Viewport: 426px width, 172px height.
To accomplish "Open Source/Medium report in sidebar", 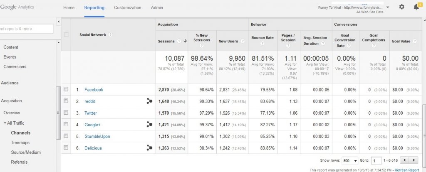I will pos(26,152).
